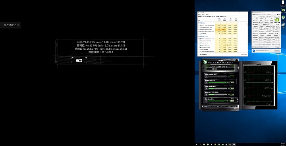Image resolution: width=286 pixels, height=146 pixels.
Task: Click the Afterburner profile lock icon
Action: click(203, 106)
